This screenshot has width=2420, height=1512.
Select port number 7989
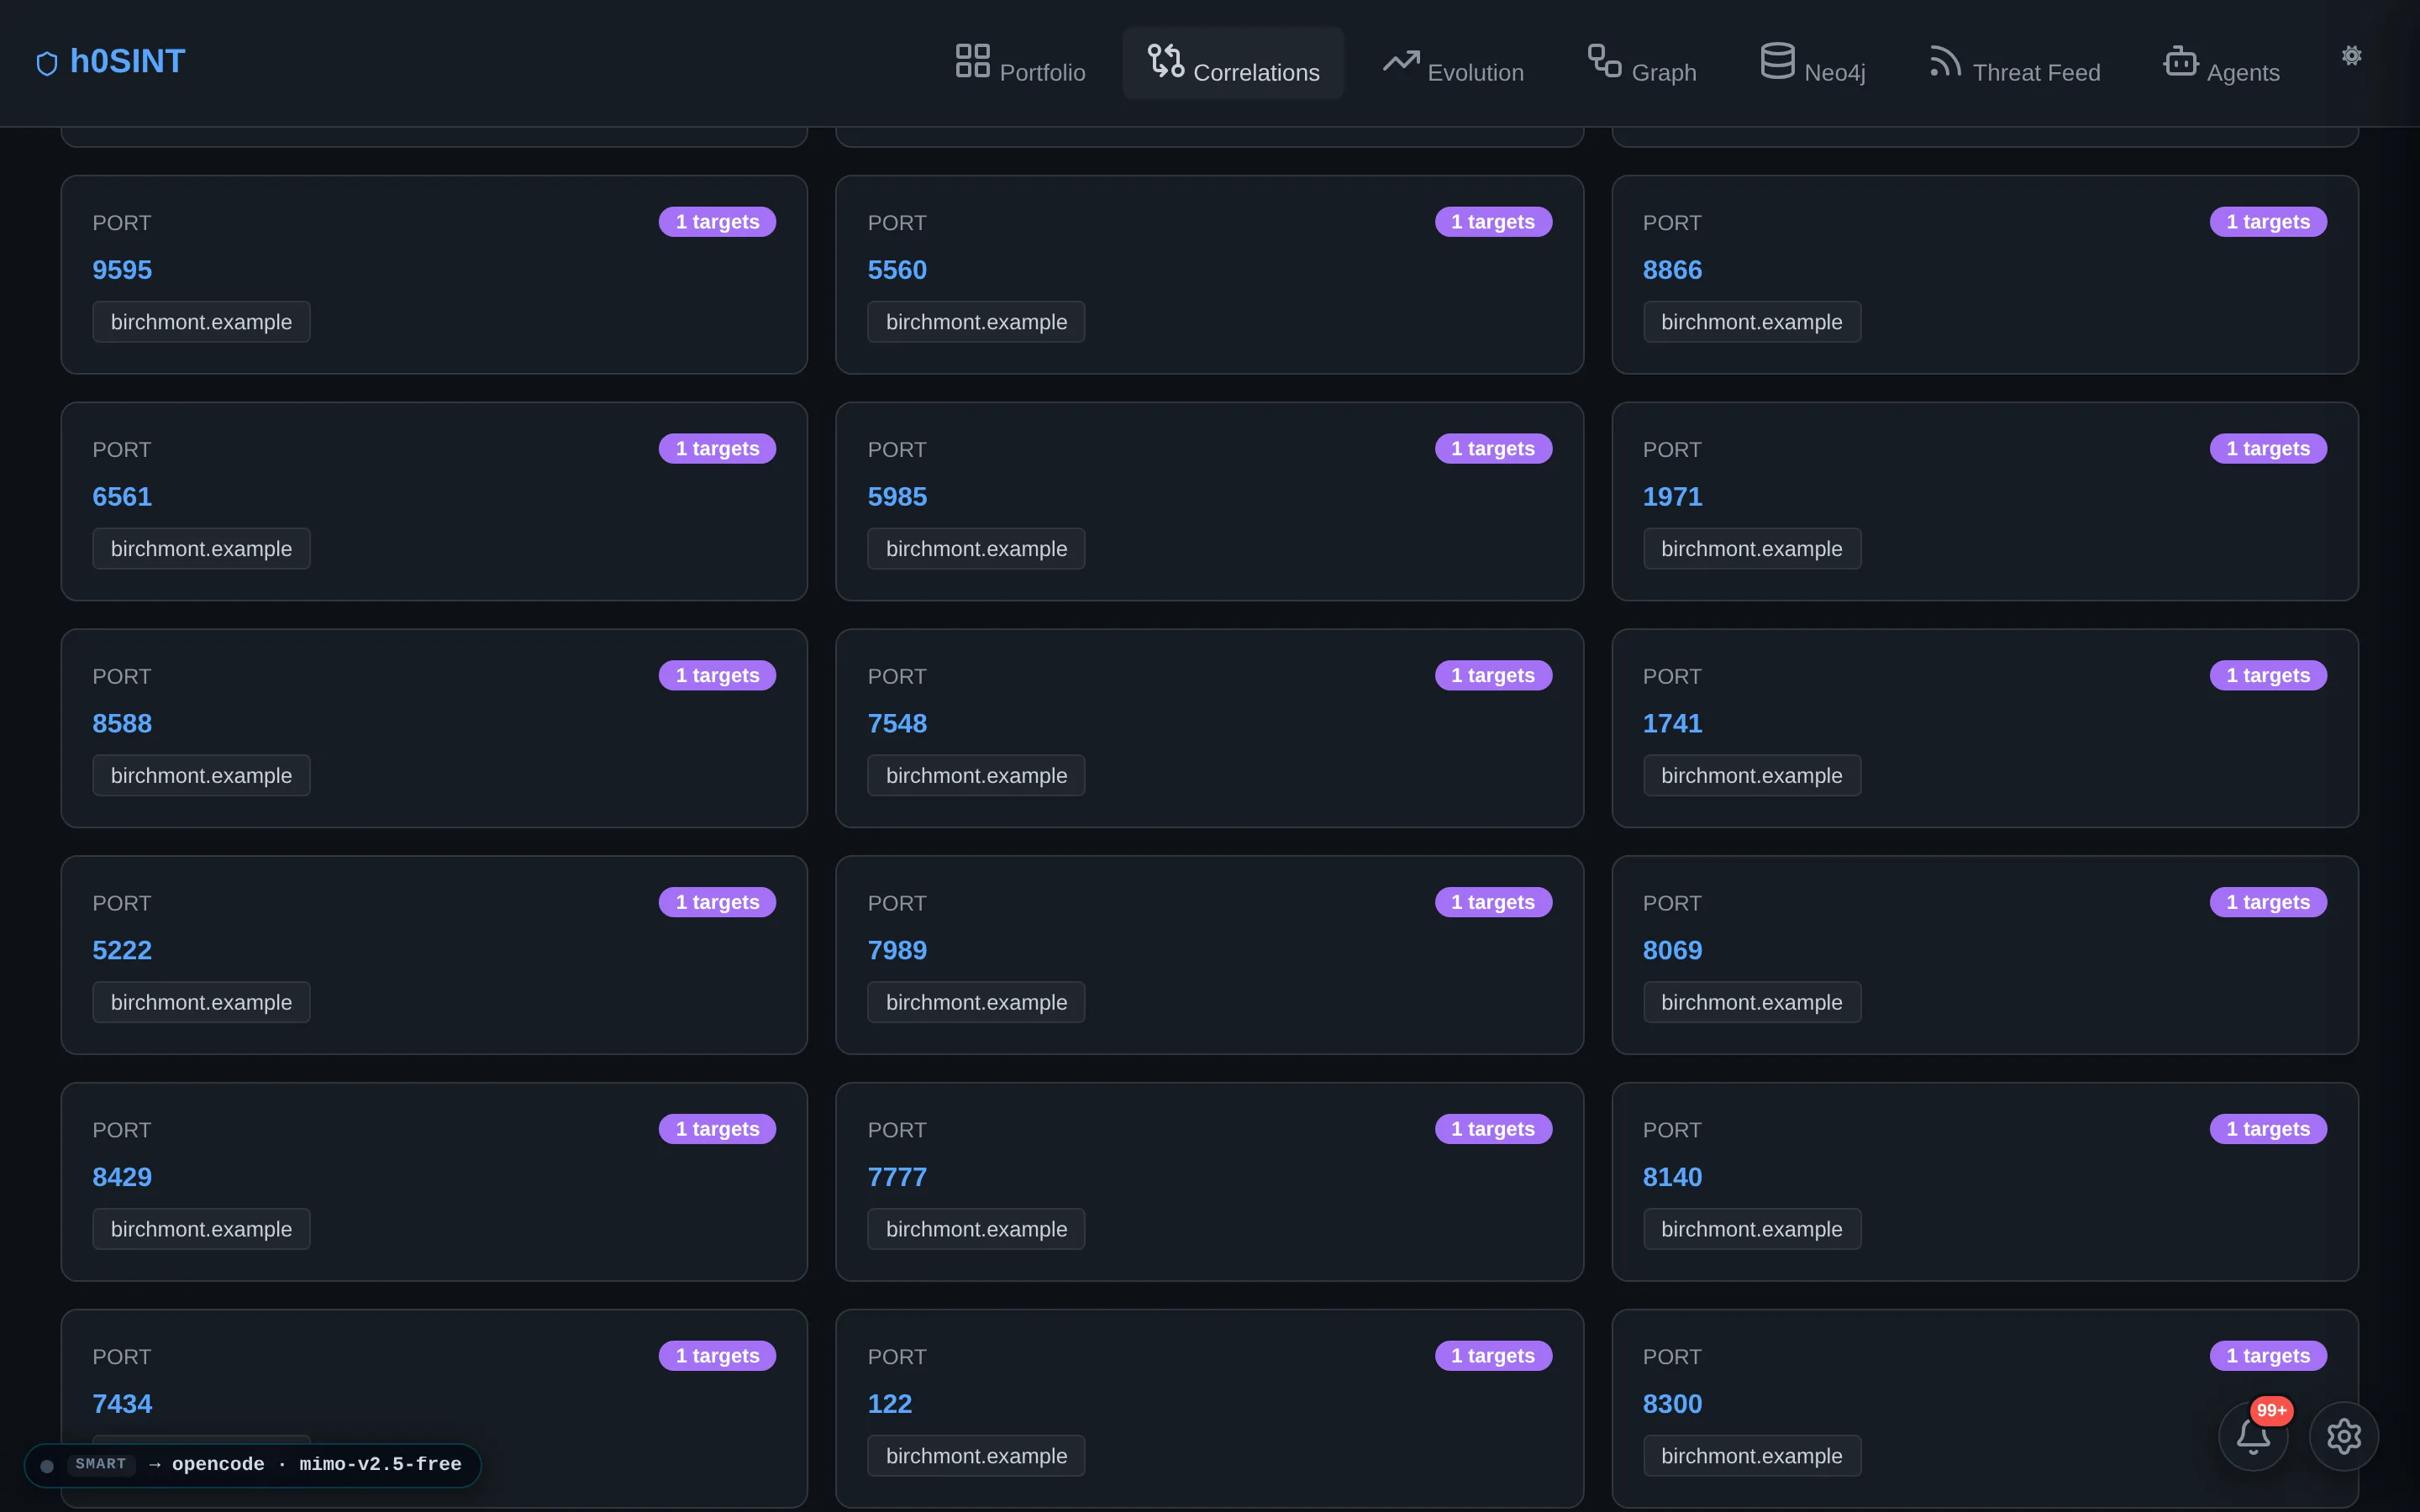coord(897,951)
